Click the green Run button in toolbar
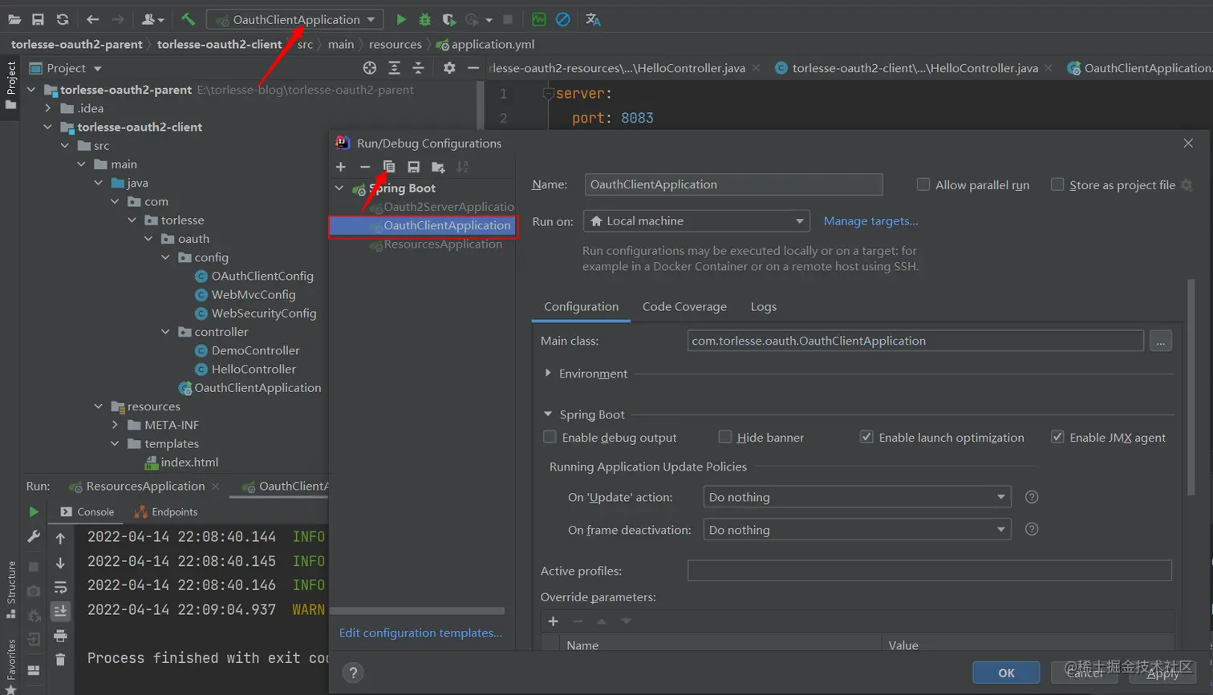This screenshot has height=695, width=1213. click(x=401, y=19)
